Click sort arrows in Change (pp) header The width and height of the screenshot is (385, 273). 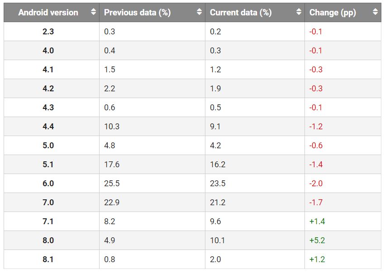click(x=375, y=12)
